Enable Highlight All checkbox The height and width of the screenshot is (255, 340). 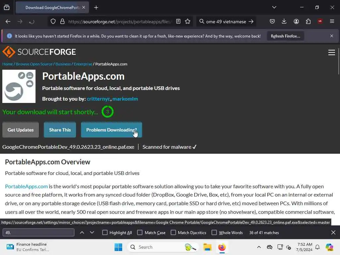pyautogui.click(x=105, y=232)
